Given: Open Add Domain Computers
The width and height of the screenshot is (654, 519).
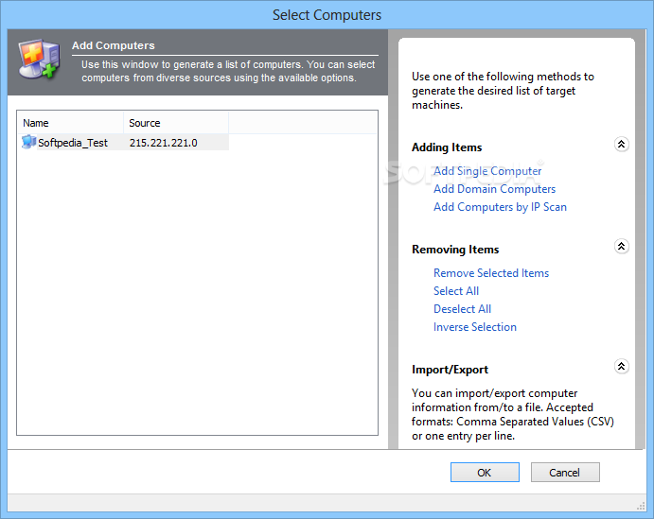Looking at the screenshot, I should click(494, 189).
